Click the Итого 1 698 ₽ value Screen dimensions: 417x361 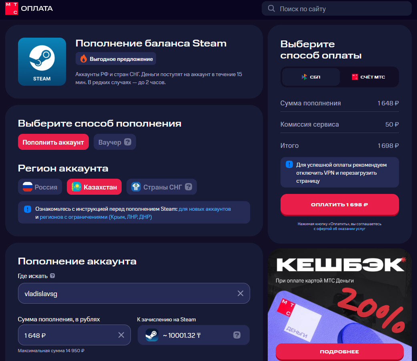click(388, 145)
